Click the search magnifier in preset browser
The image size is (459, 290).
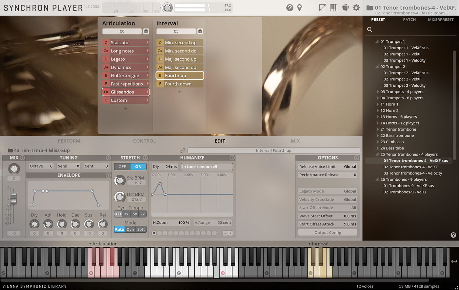tap(369, 30)
